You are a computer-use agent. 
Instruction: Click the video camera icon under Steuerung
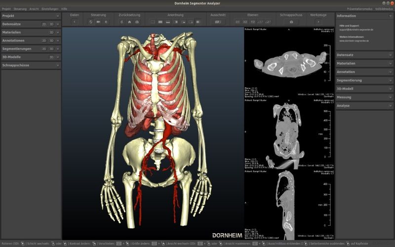click(x=98, y=22)
